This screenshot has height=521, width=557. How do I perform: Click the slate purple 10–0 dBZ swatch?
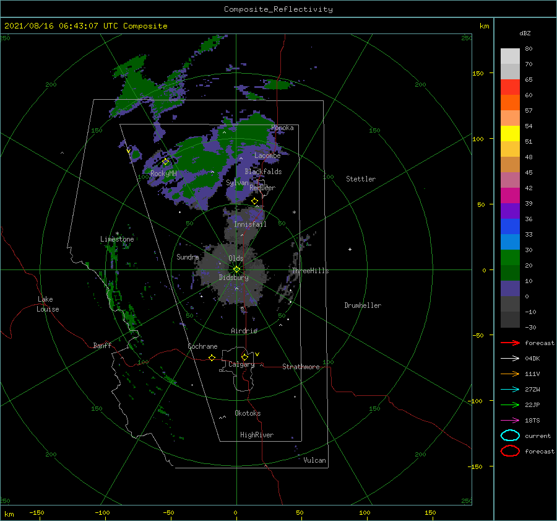pyautogui.click(x=510, y=289)
